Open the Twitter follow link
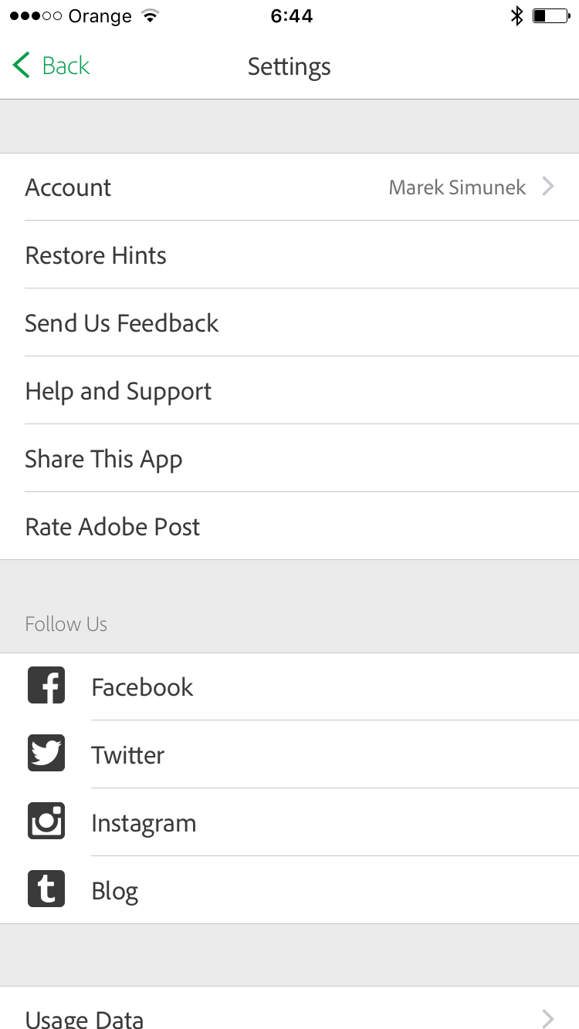Screen dimensions: 579x1029 (x=289, y=754)
